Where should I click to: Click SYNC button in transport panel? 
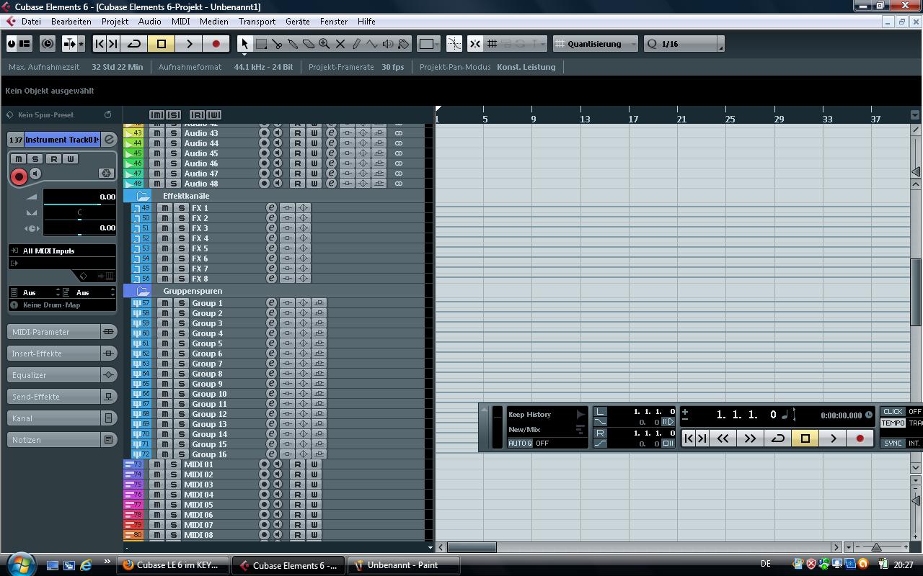coord(893,443)
